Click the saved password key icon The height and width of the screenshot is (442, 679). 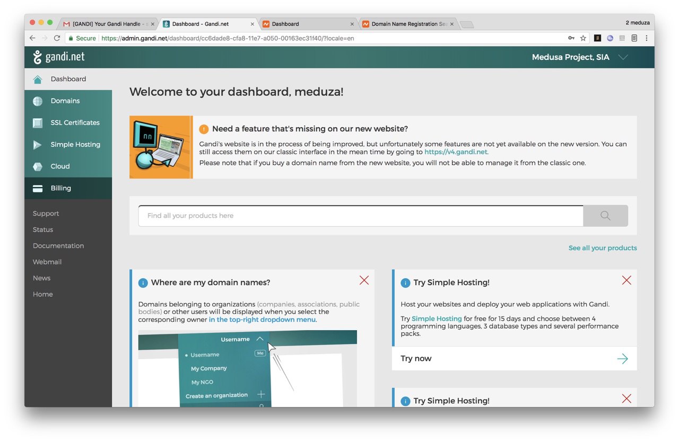tap(571, 38)
